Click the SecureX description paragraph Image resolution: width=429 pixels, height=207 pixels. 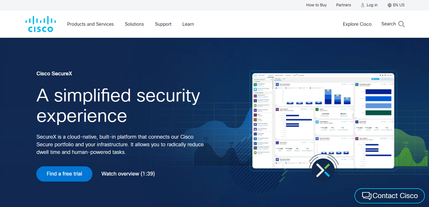click(120, 144)
